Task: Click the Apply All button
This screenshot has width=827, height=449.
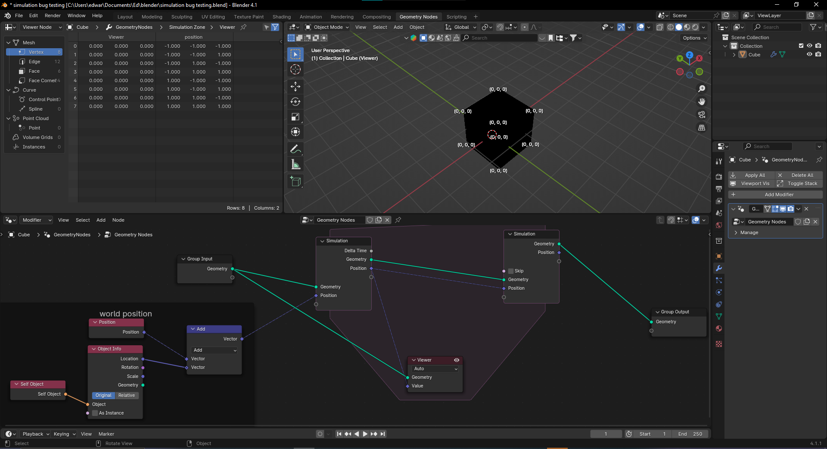Action: tap(751, 175)
